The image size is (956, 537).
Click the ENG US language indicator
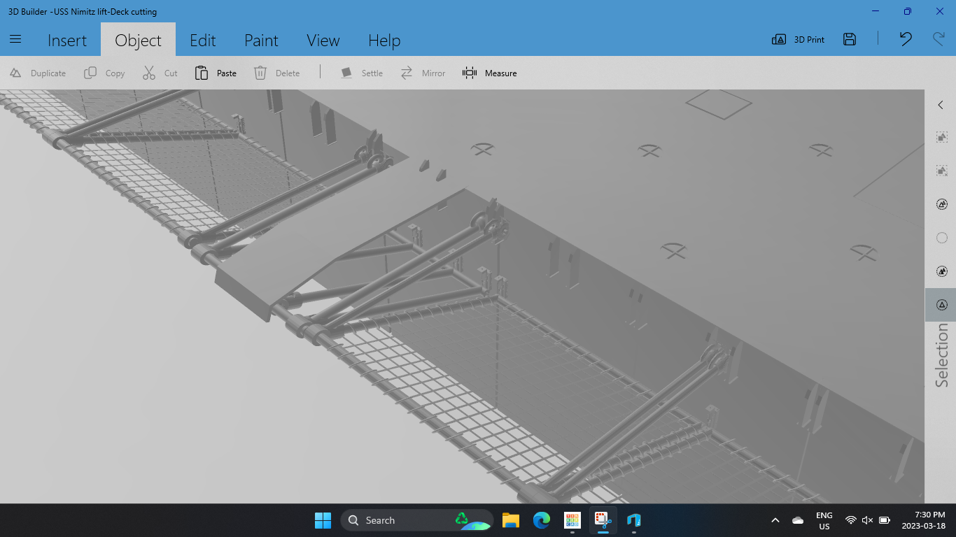(824, 520)
